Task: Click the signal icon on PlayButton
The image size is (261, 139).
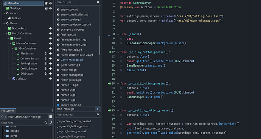Action: click(x=46, y=53)
